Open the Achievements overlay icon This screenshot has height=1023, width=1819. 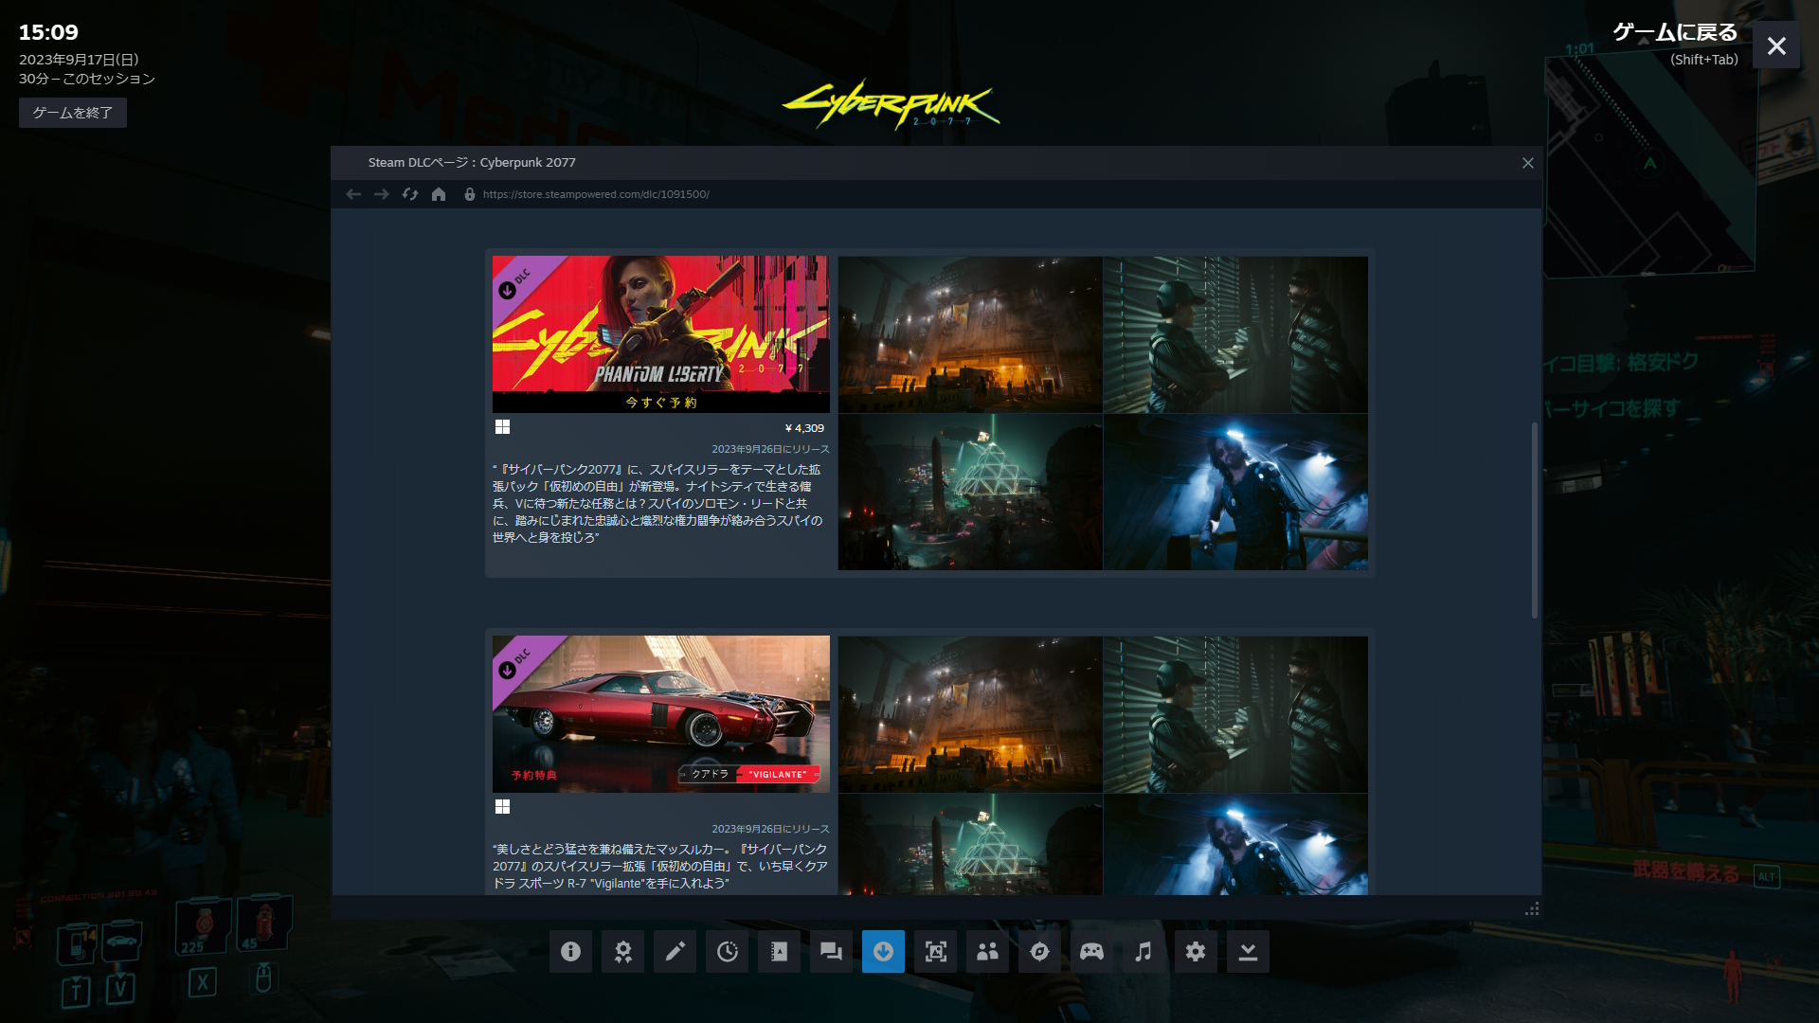click(622, 951)
